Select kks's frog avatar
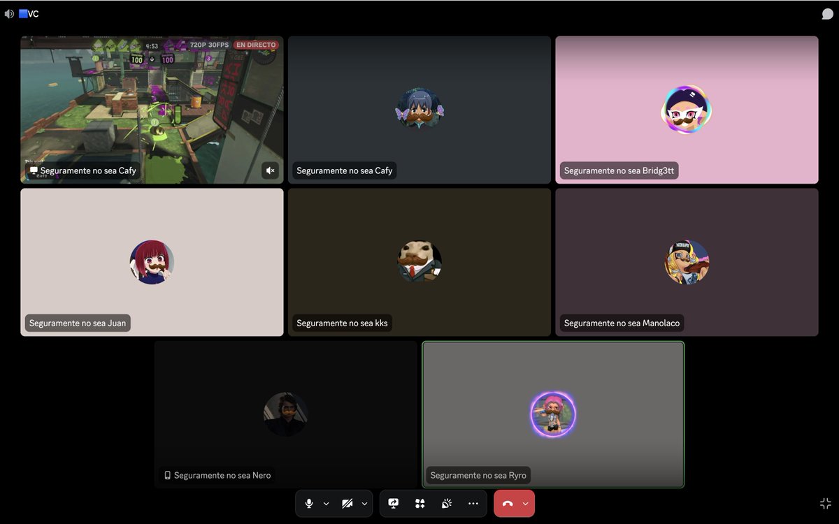 pos(419,262)
